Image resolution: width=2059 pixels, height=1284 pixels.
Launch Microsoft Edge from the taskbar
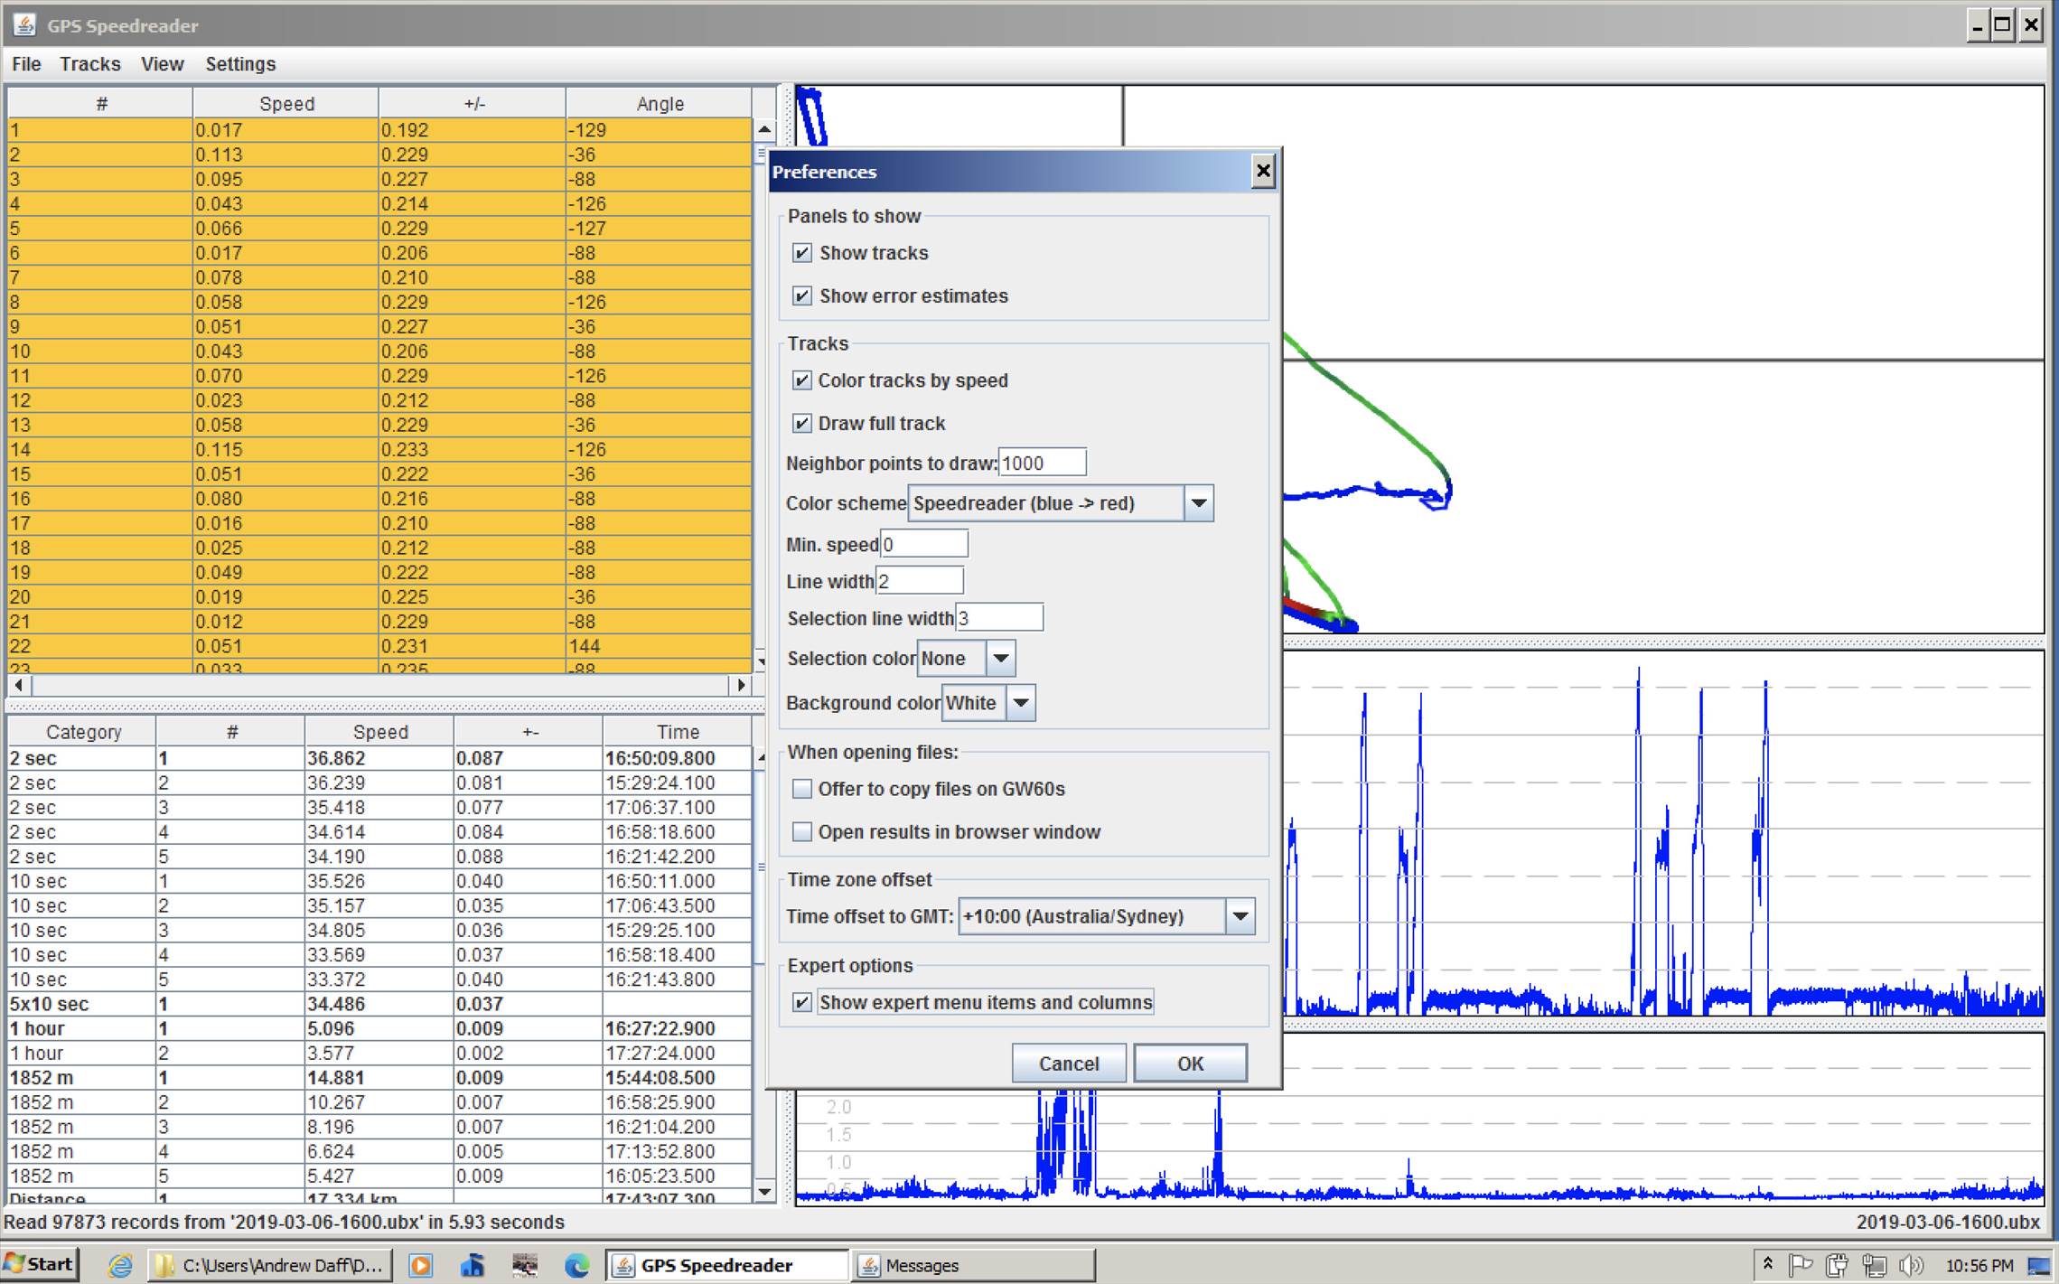(x=576, y=1265)
